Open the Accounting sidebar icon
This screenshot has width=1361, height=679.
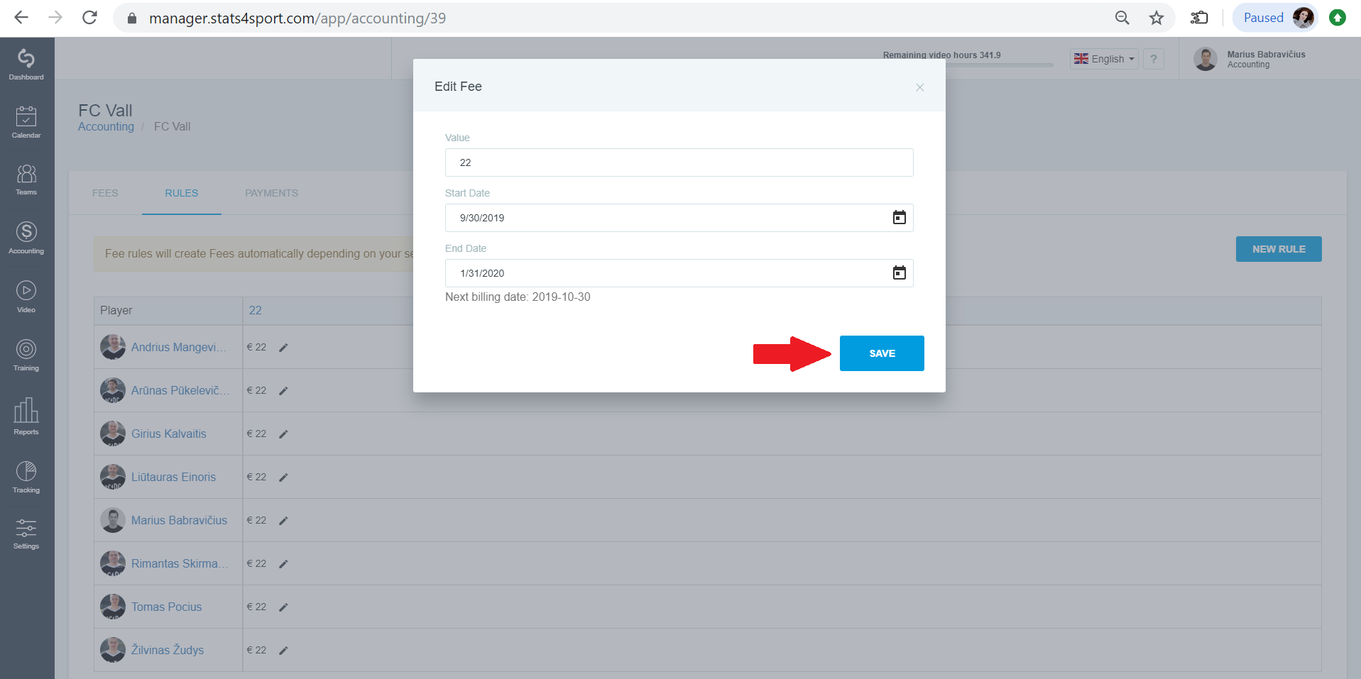26,238
